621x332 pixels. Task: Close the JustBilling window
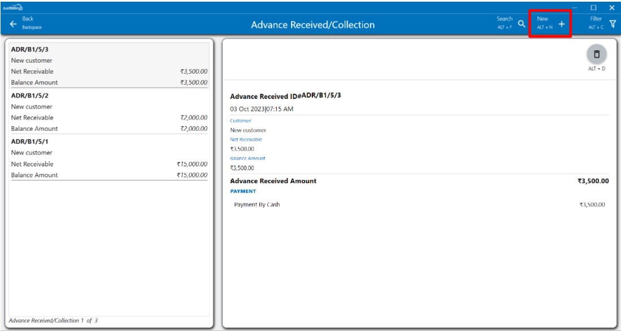pyautogui.click(x=611, y=7)
